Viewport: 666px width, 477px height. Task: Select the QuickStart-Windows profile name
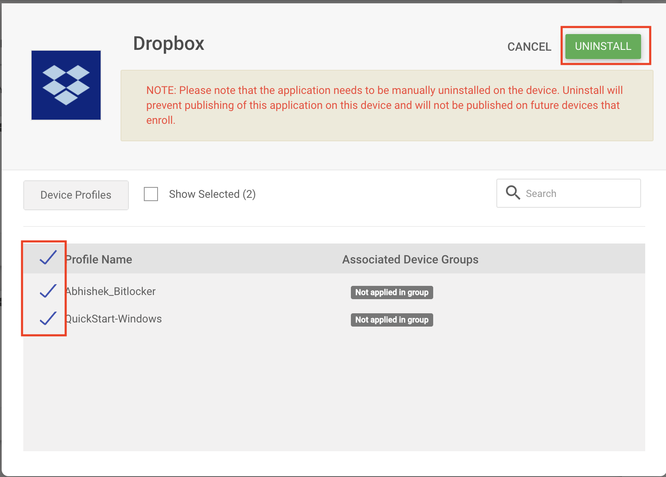click(x=113, y=319)
